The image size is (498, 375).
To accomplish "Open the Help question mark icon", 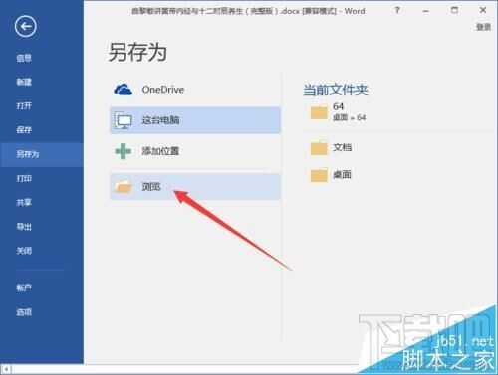I will 397,10.
